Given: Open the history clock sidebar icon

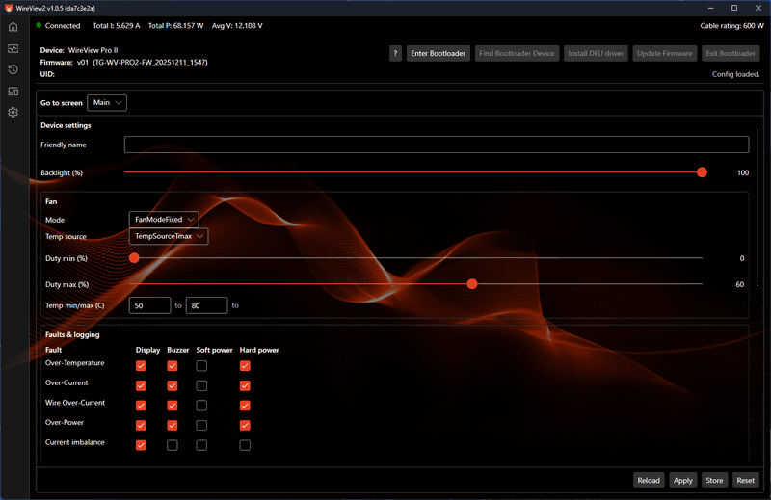Looking at the screenshot, I should coord(13,69).
